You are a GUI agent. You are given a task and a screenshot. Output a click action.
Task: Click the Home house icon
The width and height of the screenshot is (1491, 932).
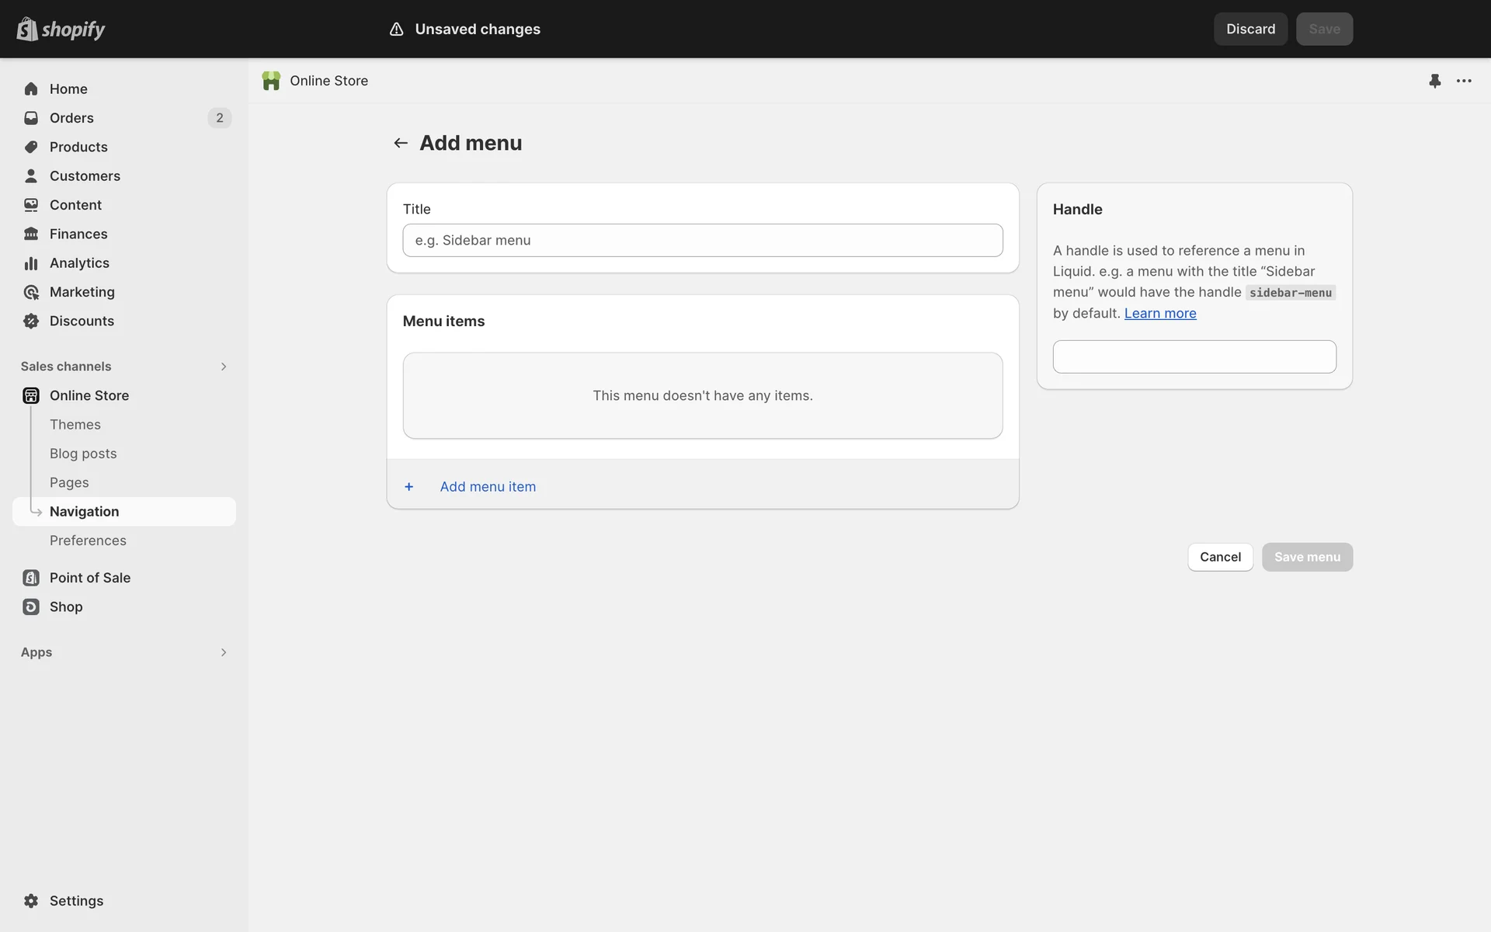coord(31,89)
